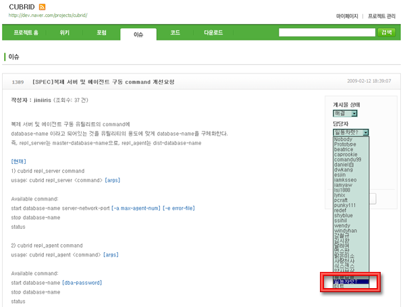This screenshot has height=307, width=405.
Task: Click [dba-password] option text
Action: coord(82,283)
